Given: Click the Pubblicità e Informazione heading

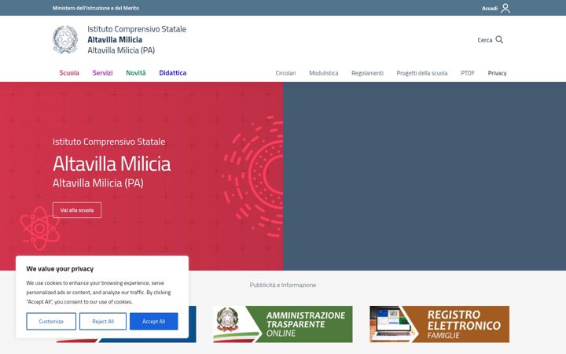Looking at the screenshot, I should [x=283, y=285].
